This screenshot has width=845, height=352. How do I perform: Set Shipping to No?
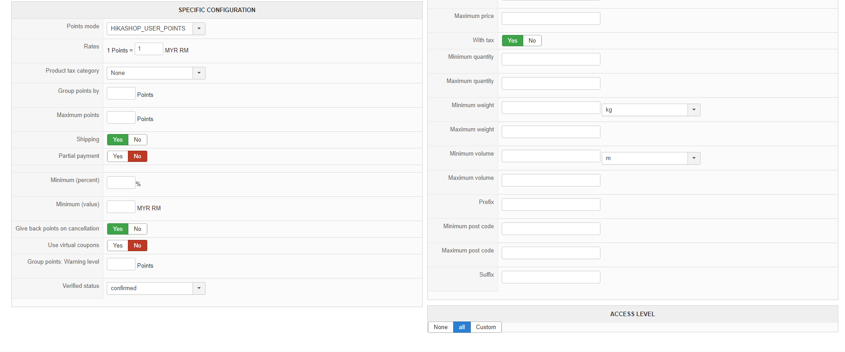pyautogui.click(x=137, y=140)
